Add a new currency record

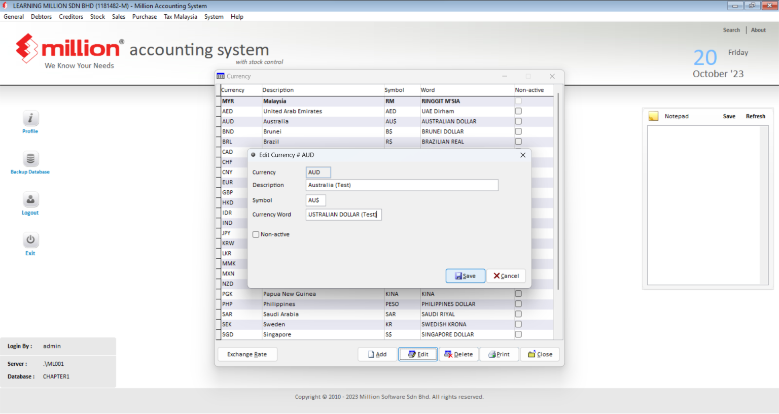click(x=377, y=354)
